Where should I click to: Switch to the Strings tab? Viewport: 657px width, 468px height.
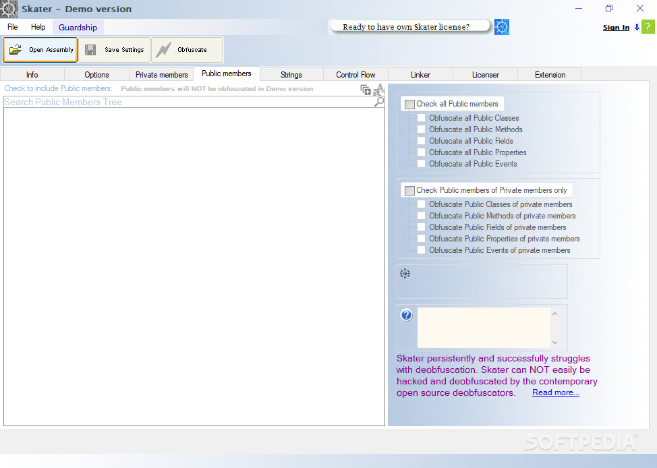(291, 75)
